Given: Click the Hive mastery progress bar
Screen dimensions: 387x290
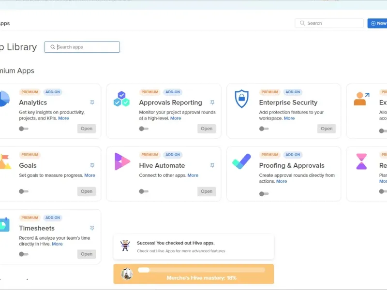Looking at the screenshot, I should (x=201, y=270).
